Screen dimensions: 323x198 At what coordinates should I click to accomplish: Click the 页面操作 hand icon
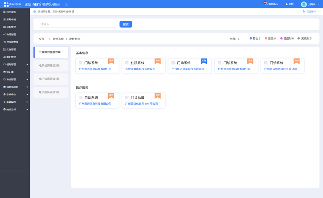[x=304, y=12]
